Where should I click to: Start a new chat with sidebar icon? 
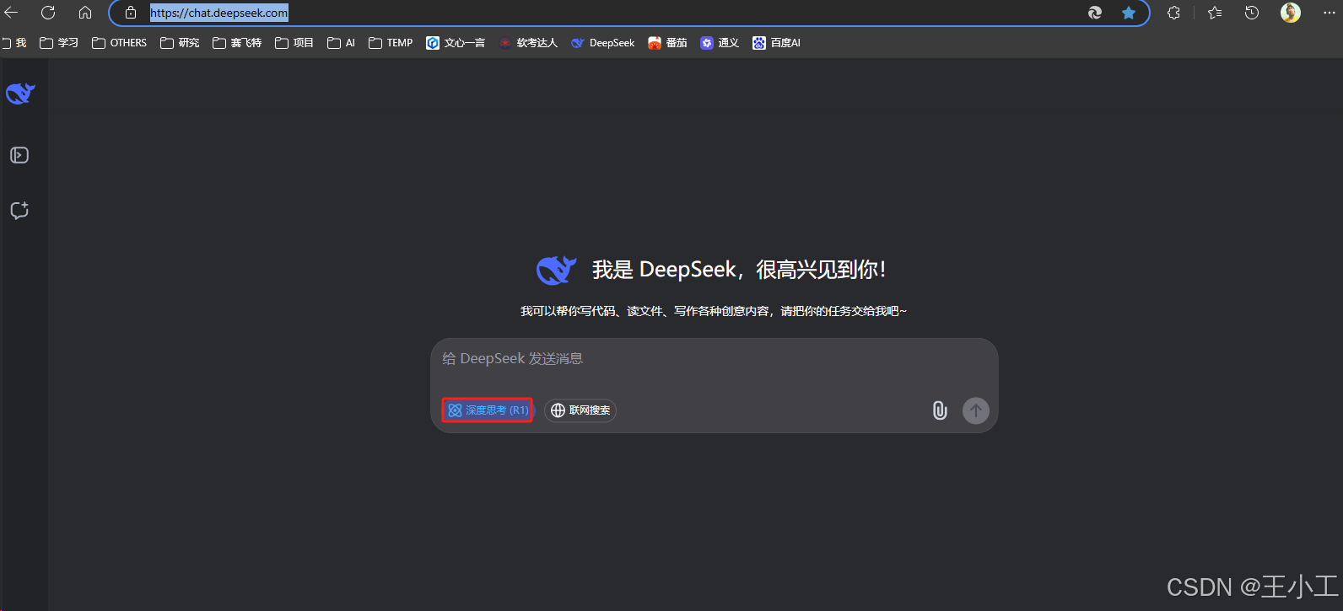tap(19, 211)
